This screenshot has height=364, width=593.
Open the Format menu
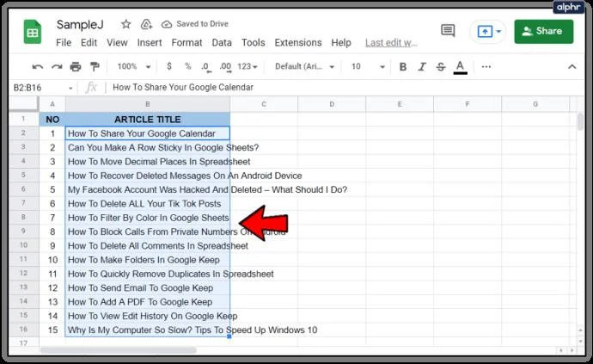[x=186, y=42]
